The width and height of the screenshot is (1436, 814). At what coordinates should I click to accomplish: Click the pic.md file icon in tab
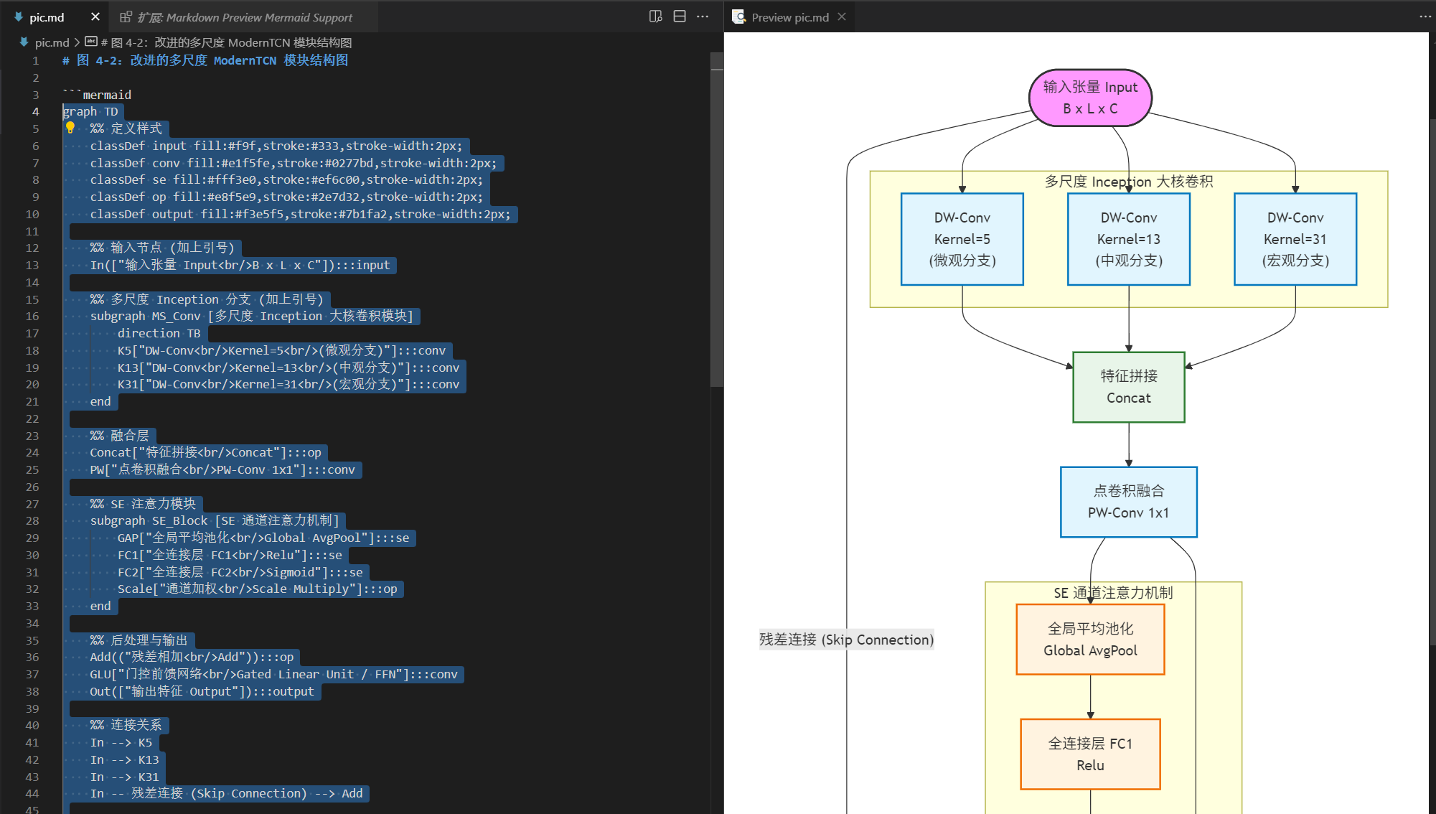(x=18, y=17)
